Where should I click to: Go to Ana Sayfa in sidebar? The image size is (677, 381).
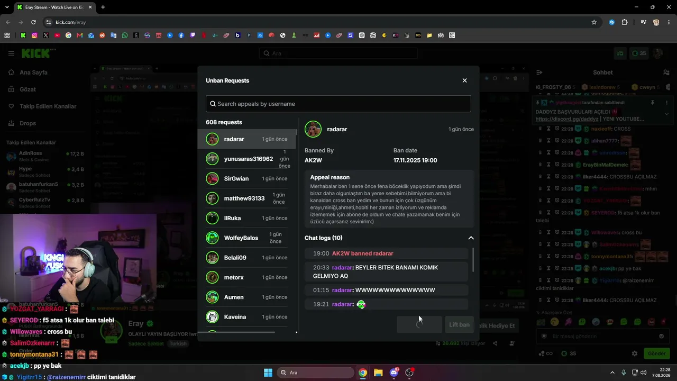click(33, 72)
